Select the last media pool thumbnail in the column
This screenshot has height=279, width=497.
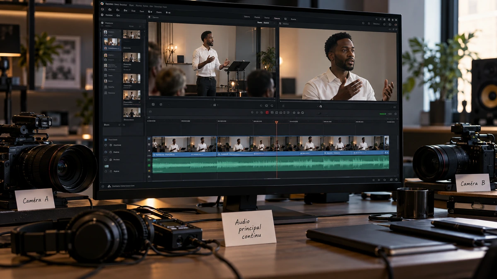pos(131,112)
